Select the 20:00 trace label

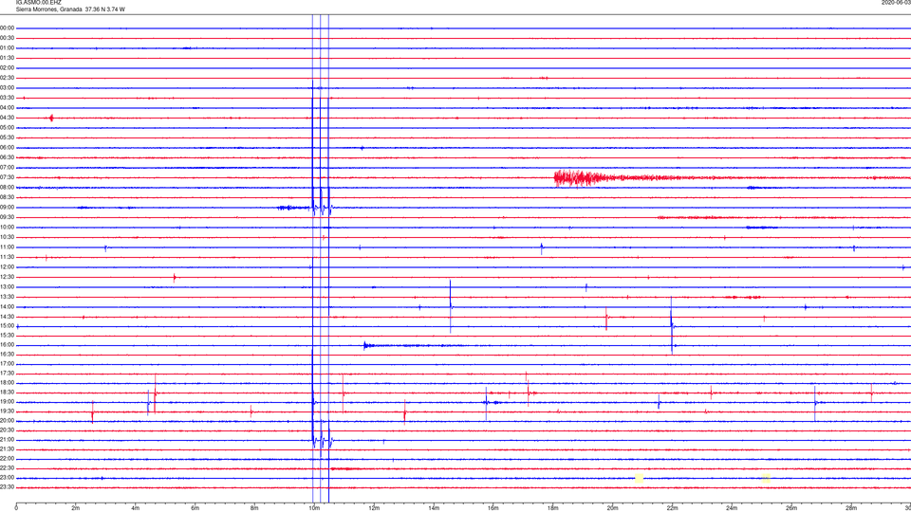coord(8,420)
